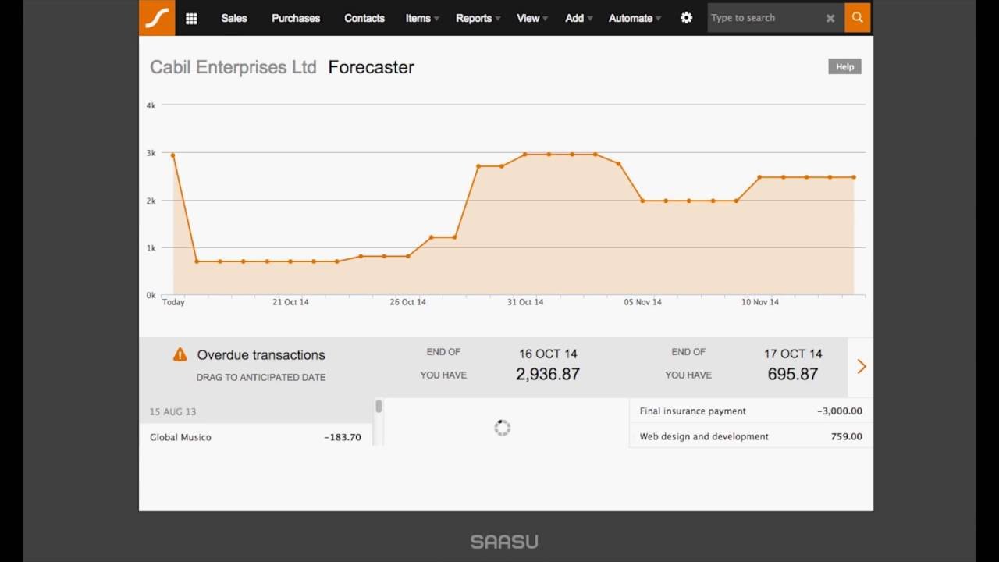Click the 4k y-axis label
The width and height of the screenshot is (999, 562).
(x=151, y=105)
